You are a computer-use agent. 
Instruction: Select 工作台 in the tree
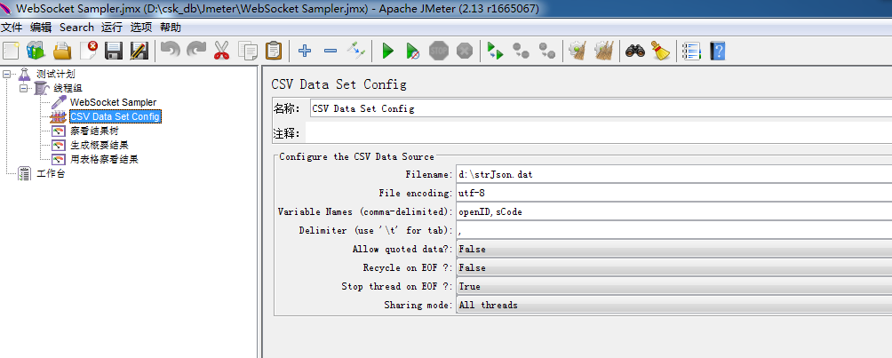click(51, 173)
